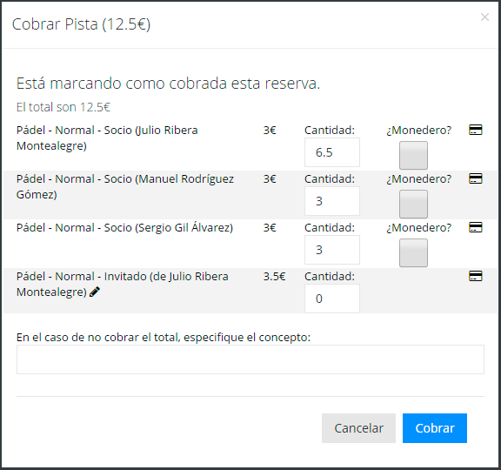The width and height of the screenshot is (501, 470).
Task: Click the ¿Monedero? label in Sergio's row
Action: click(x=419, y=228)
